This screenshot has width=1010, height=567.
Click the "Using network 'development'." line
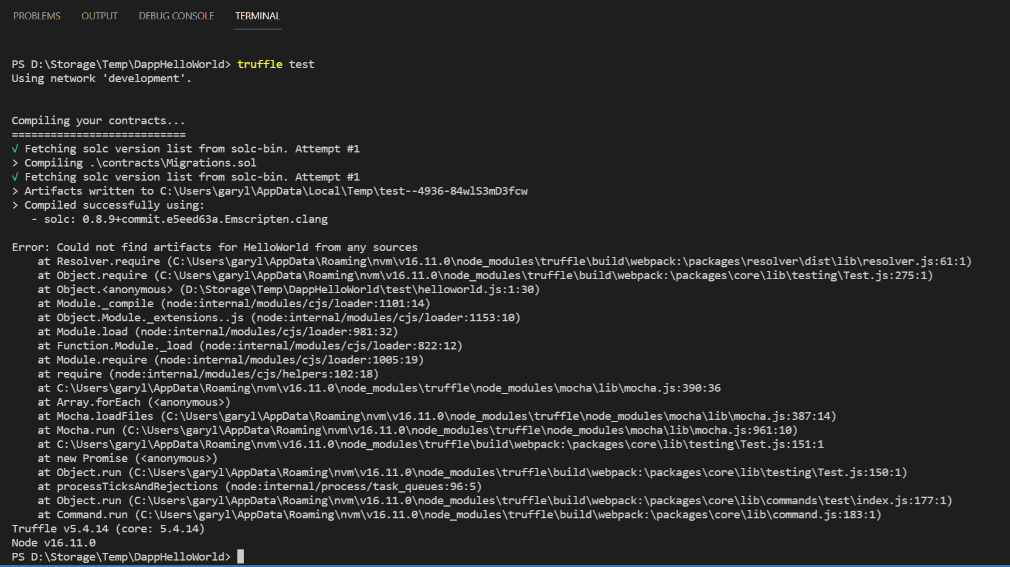coord(101,78)
